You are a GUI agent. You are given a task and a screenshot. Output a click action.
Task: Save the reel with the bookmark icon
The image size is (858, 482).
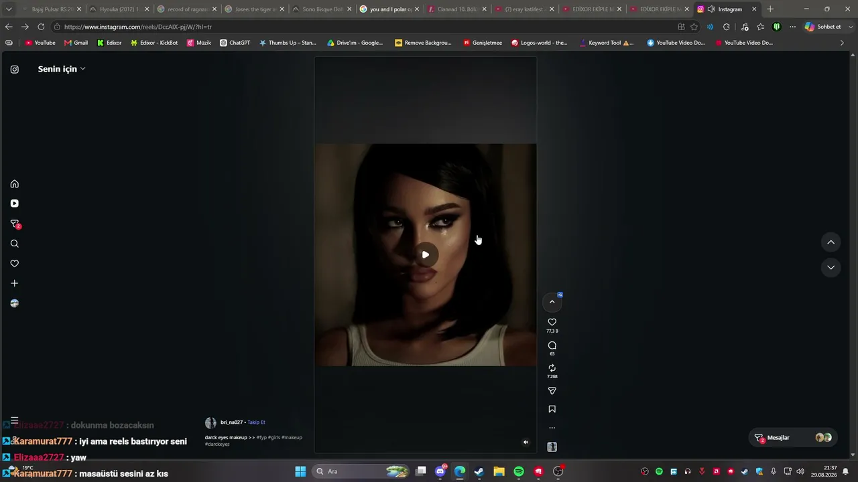(552, 409)
